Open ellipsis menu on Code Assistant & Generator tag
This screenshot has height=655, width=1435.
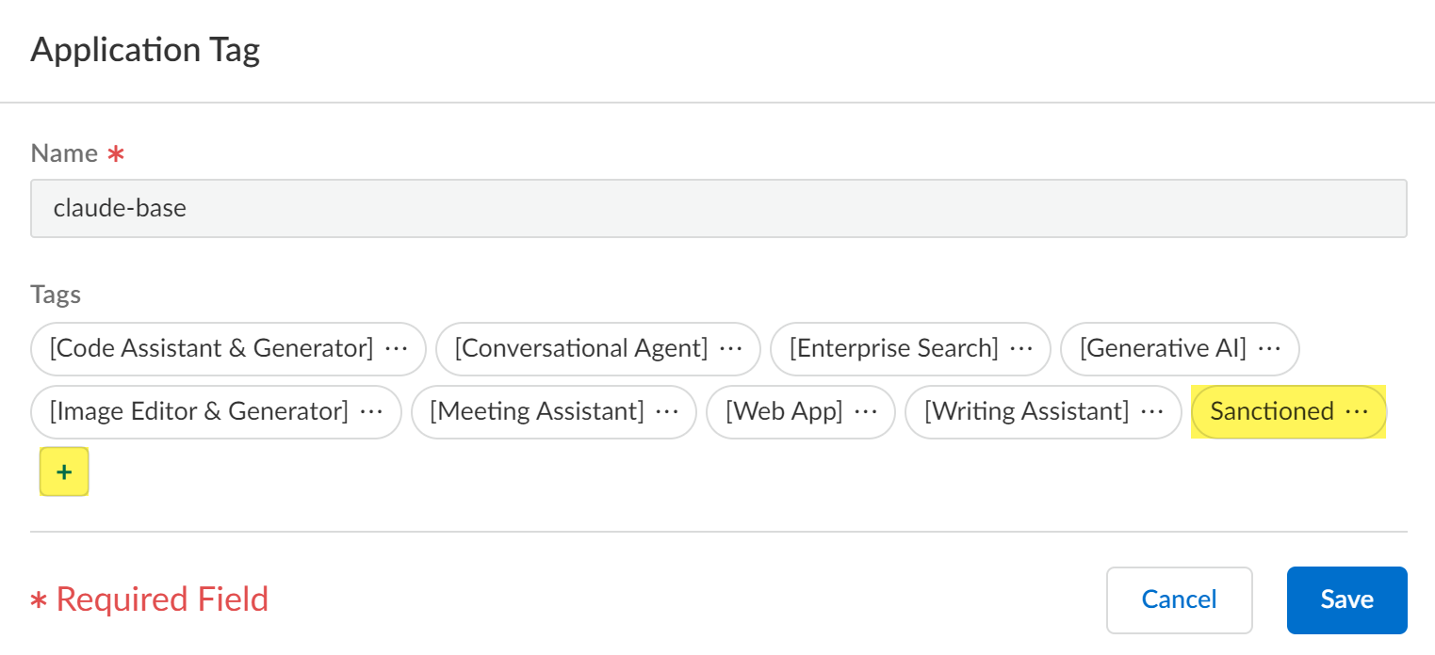click(x=397, y=349)
